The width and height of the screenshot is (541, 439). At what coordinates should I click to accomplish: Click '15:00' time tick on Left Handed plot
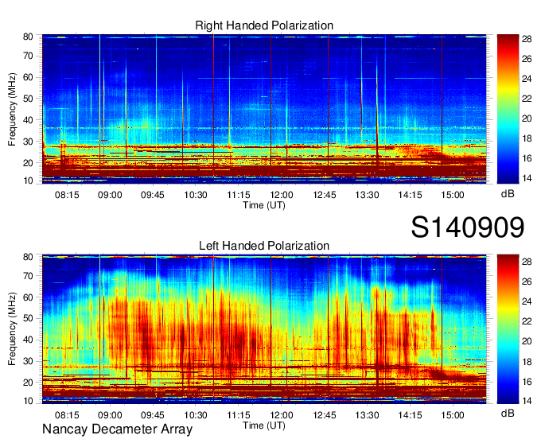[x=453, y=415]
